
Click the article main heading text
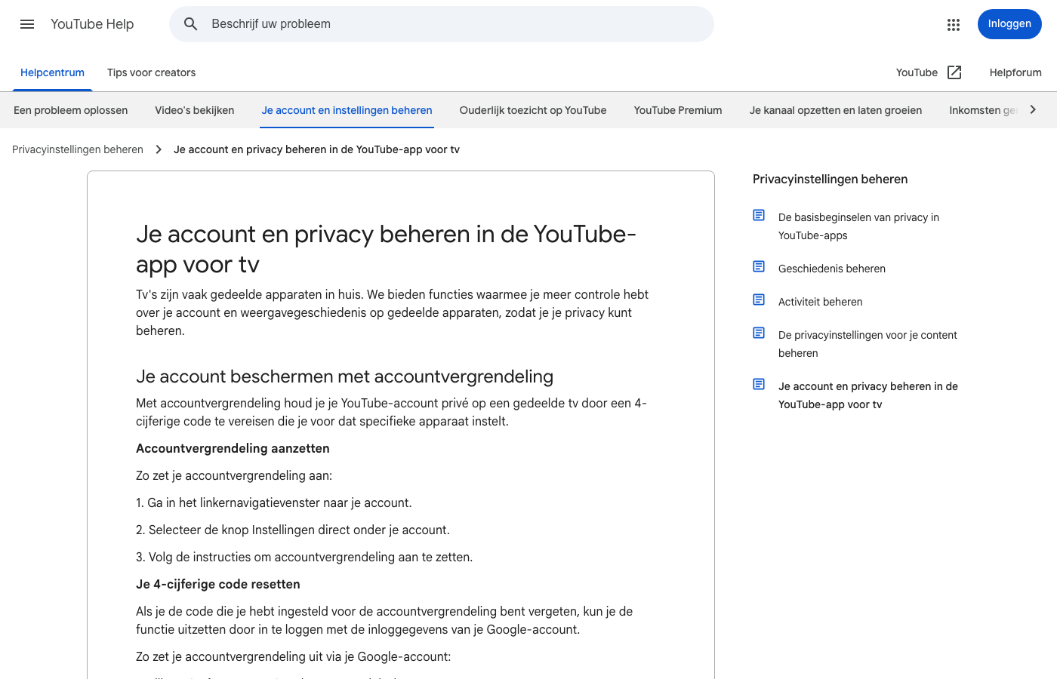pyautogui.click(x=386, y=249)
